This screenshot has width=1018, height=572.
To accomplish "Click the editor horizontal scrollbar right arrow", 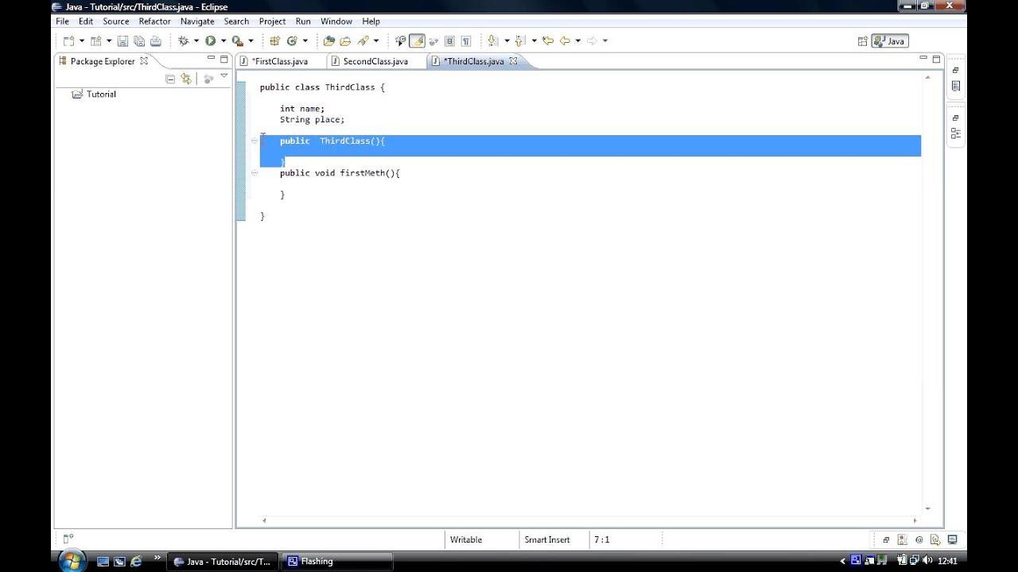I will tap(915, 520).
